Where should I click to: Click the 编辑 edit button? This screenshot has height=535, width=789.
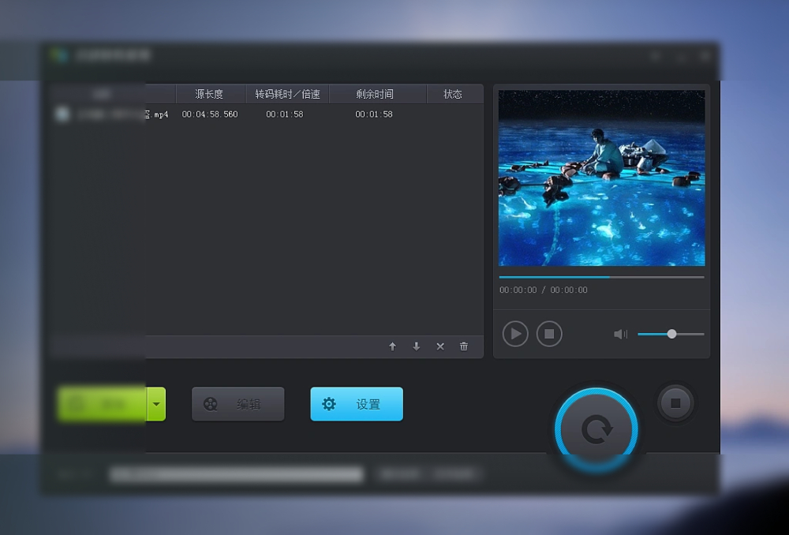pyautogui.click(x=238, y=404)
